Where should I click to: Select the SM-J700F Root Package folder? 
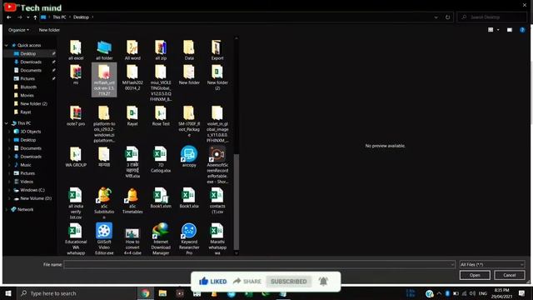pyautogui.click(x=189, y=121)
